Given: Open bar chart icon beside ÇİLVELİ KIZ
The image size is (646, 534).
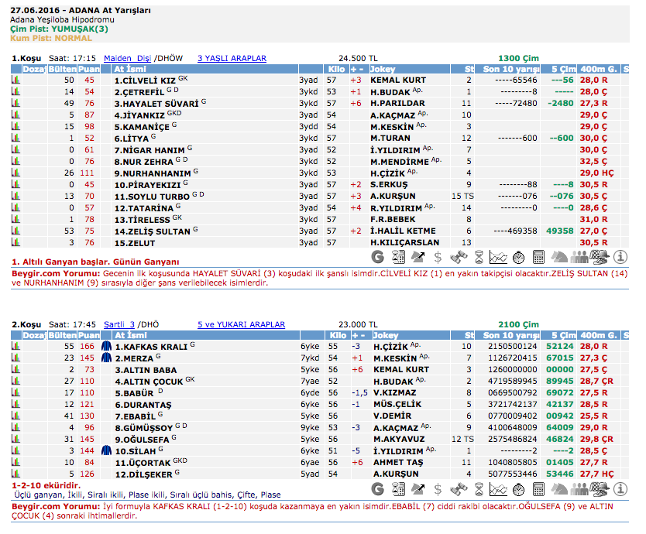Looking at the screenshot, I should click(15, 80).
